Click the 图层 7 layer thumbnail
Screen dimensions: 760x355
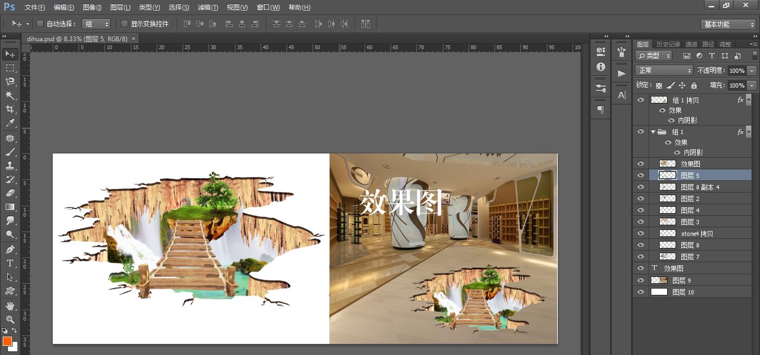(668, 256)
